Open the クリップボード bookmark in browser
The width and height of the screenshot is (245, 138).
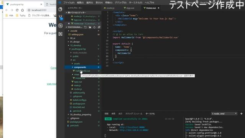pos(39,15)
